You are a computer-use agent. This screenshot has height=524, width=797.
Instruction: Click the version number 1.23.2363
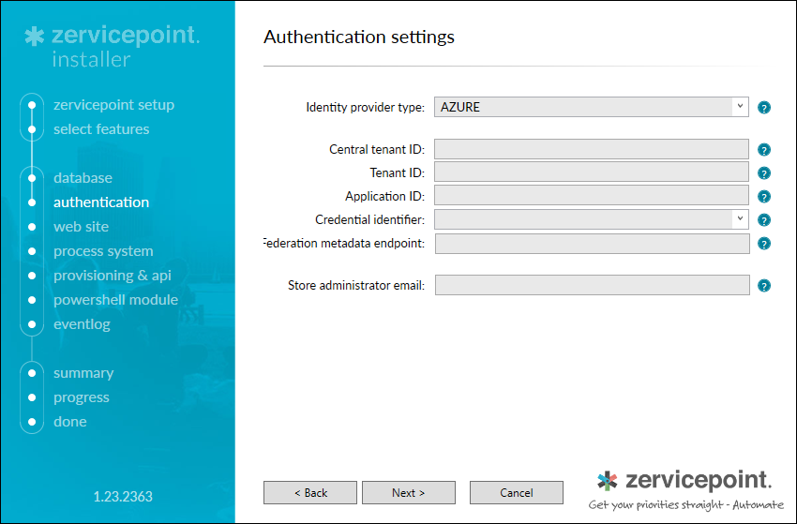[123, 497]
